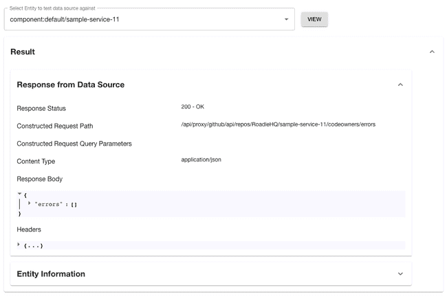Open the entity selector dropdown arrow
Viewport: 447px width, 301px height.
(286, 19)
